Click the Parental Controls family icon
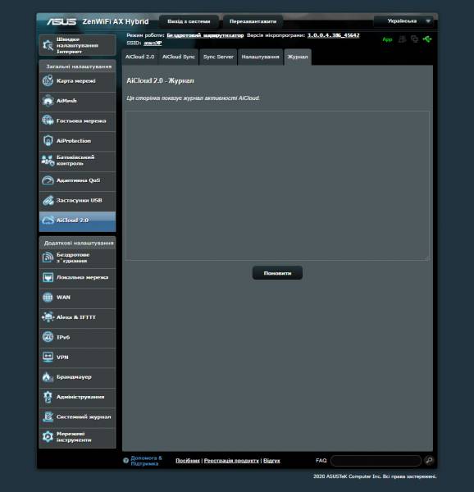Image resolution: width=474 pixels, height=492 pixels. 48,161
